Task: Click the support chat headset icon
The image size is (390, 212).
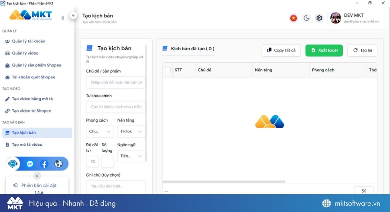Action: tap(13, 164)
